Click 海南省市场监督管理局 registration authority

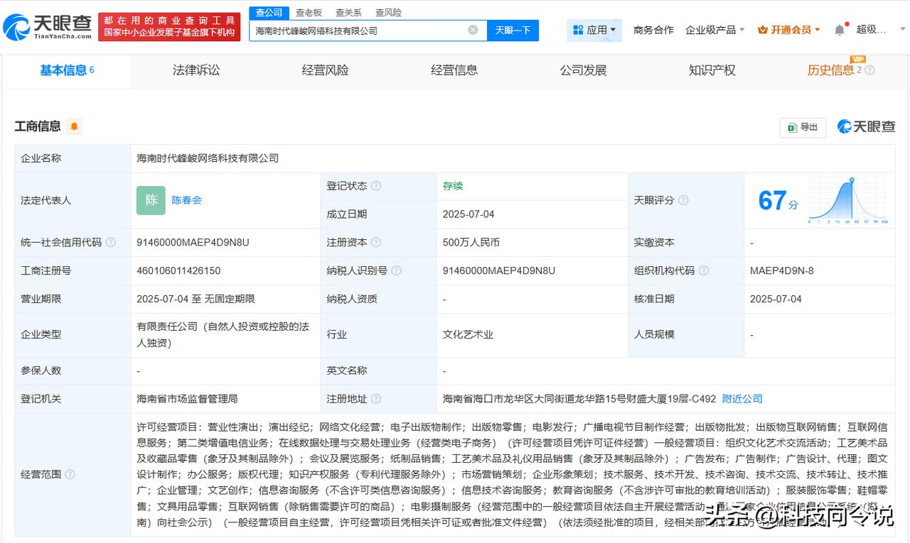187,399
